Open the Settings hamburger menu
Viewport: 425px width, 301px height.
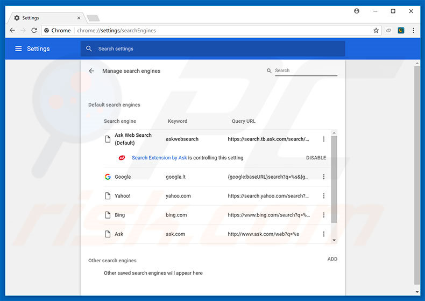[18, 49]
